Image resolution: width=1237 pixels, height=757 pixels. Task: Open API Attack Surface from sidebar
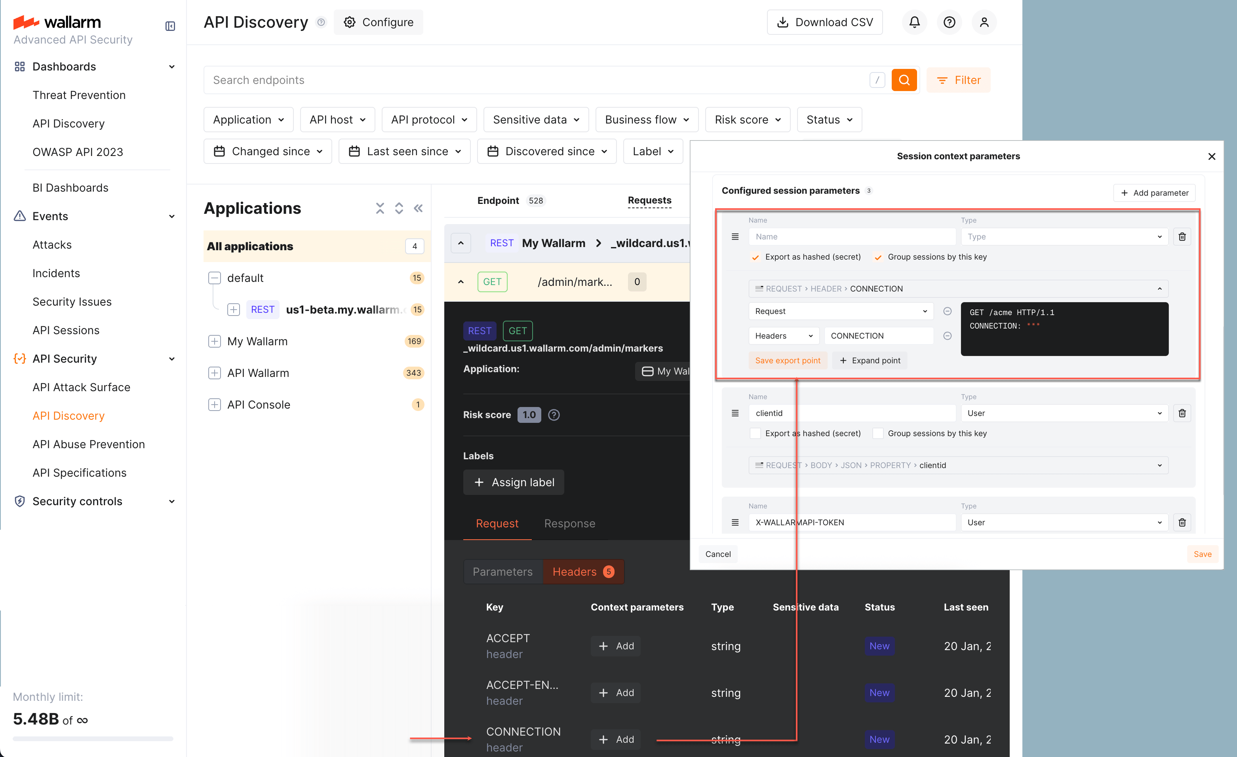click(81, 387)
